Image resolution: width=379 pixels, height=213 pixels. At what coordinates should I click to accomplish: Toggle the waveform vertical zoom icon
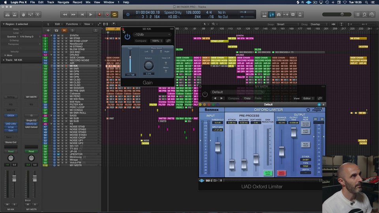[334, 24]
